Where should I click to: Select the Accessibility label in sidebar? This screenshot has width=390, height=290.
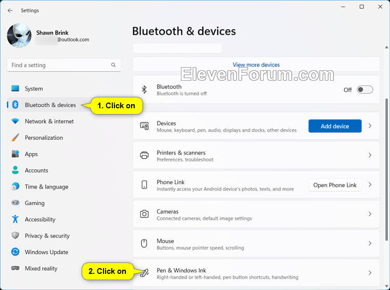[40, 220]
